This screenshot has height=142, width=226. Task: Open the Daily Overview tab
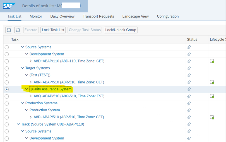(62, 16)
